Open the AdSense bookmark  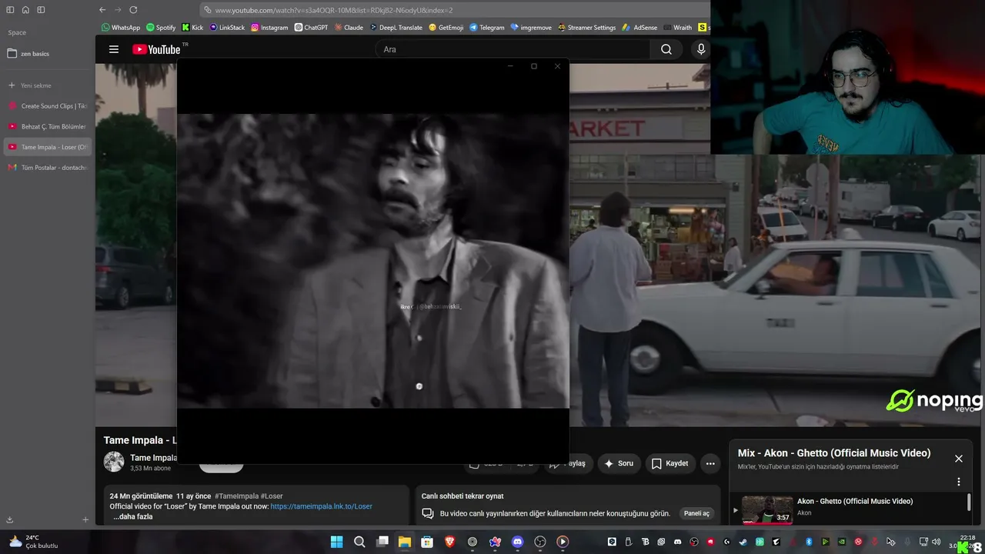coord(639,28)
